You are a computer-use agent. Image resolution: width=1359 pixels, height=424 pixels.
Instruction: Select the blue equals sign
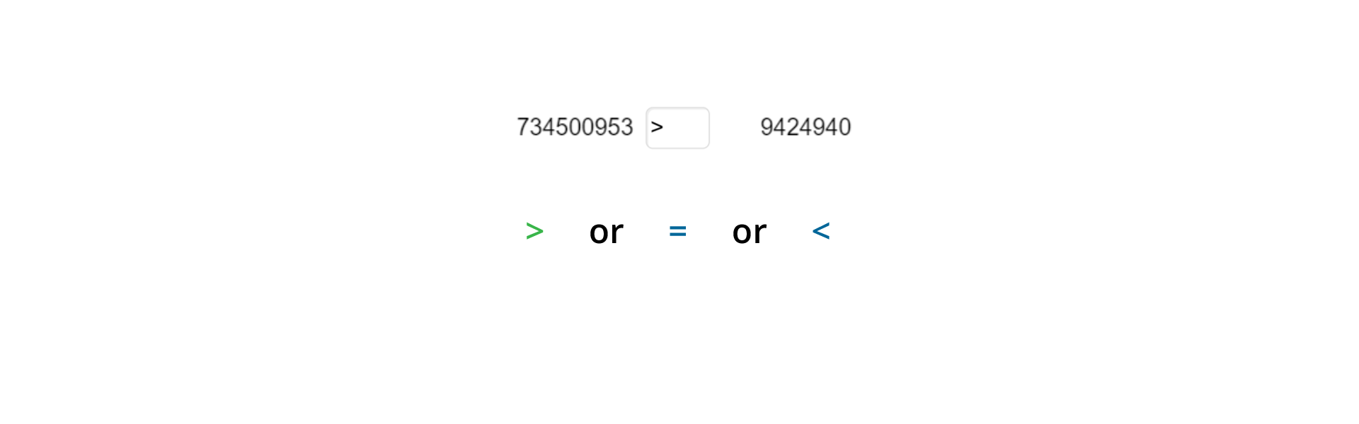677,231
